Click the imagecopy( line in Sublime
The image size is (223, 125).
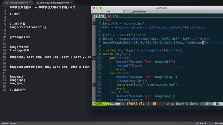pos(50,57)
